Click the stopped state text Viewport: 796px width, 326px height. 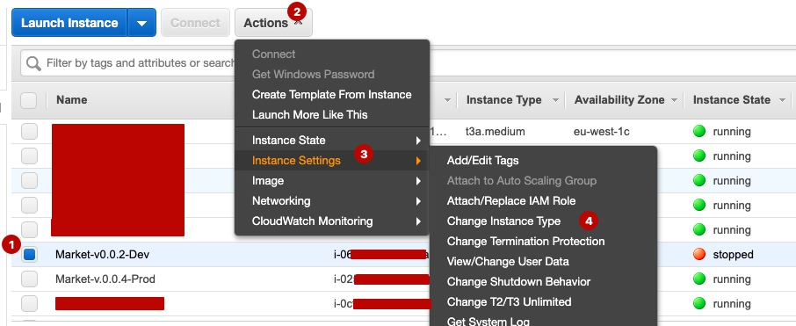(733, 255)
